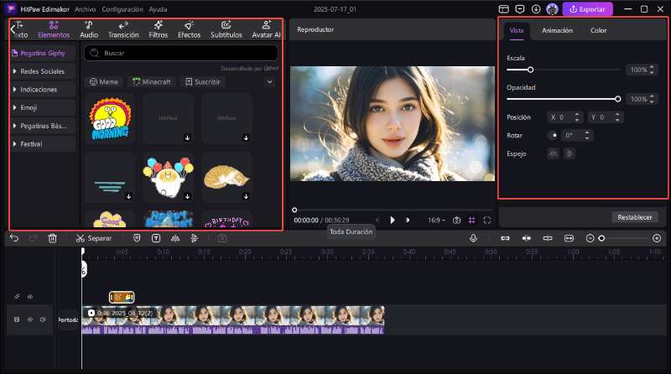The height and width of the screenshot is (374, 671).
Task: Open the Subtítulos panel
Action: coord(226,29)
